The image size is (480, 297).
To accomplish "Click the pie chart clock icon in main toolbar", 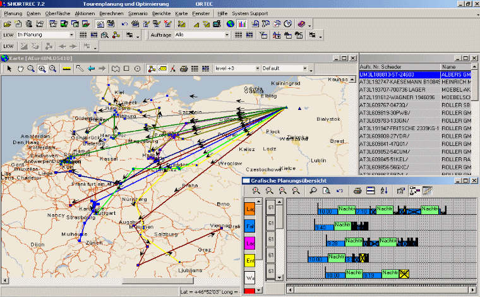I will tap(287, 24).
